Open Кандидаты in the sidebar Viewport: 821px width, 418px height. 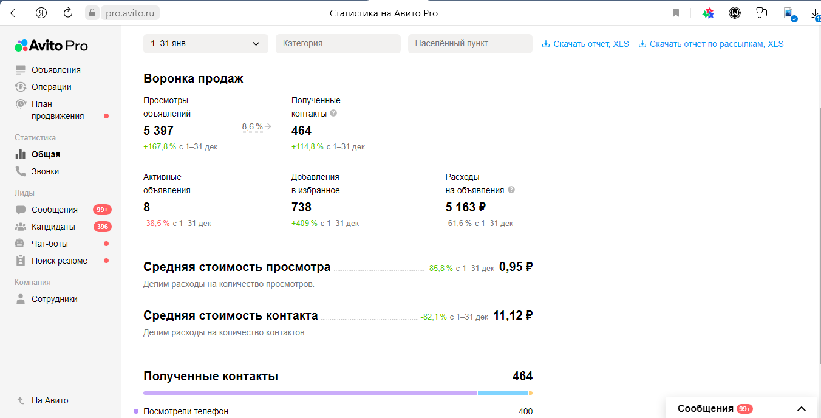[53, 227]
